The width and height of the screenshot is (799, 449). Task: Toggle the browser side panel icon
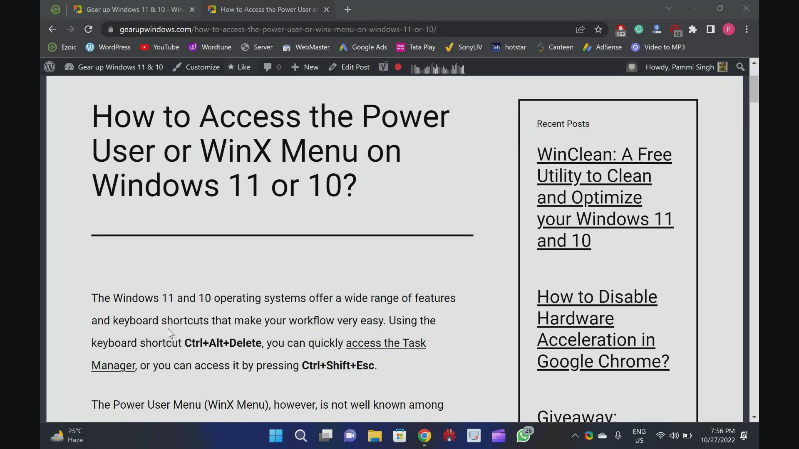click(710, 29)
